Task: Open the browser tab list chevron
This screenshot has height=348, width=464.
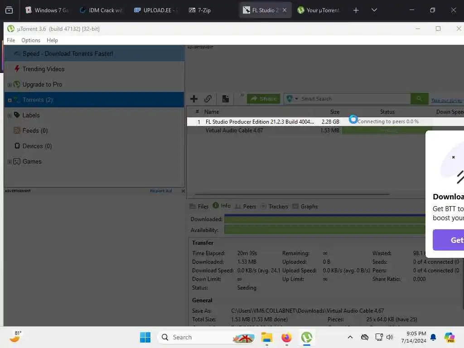Action: [x=374, y=10]
